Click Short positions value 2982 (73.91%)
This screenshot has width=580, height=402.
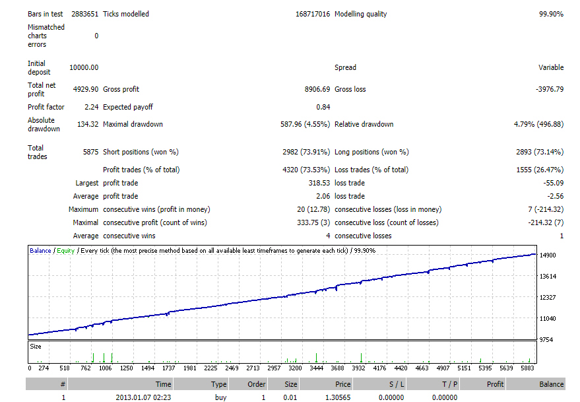[x=306, y=152]
